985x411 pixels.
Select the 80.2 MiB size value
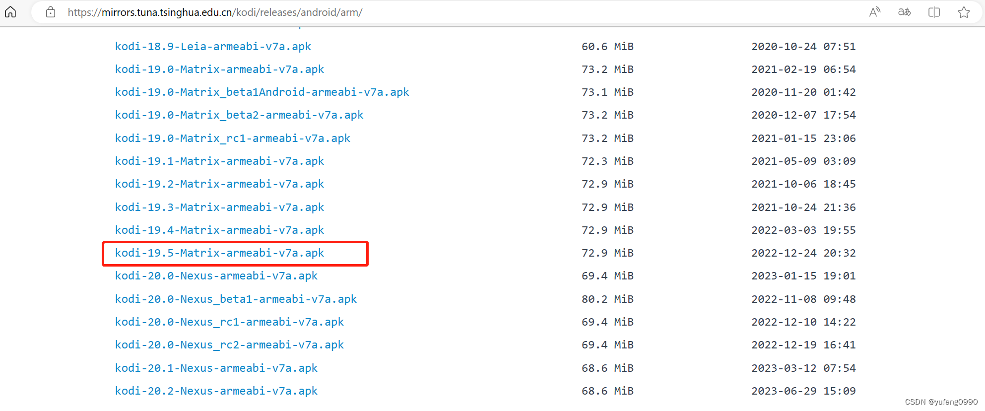(x=607, y=299)
